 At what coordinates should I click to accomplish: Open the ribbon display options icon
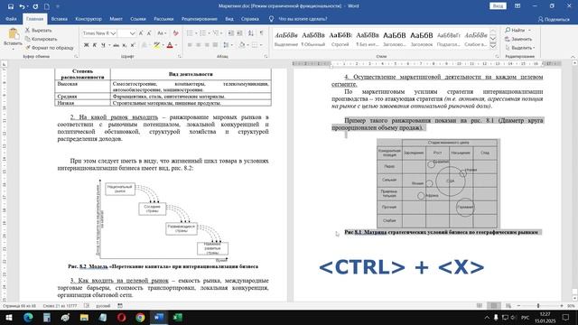click(x=517, y=6)
